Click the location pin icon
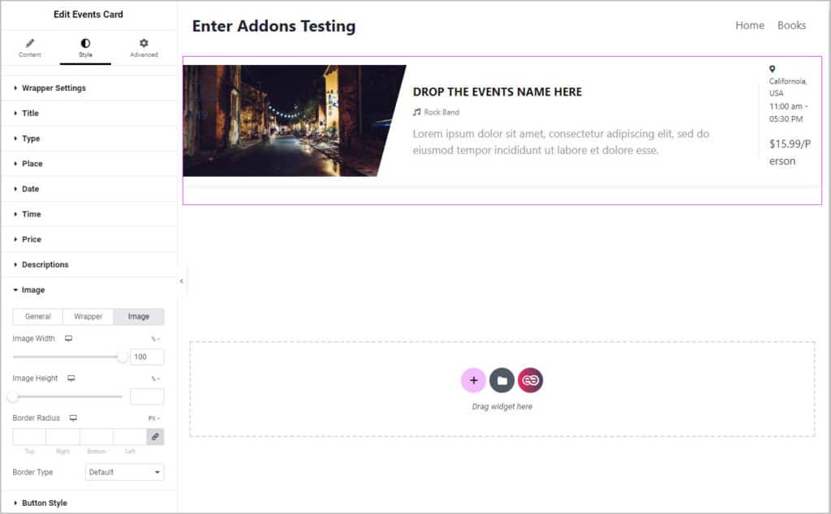 click(x=773, y=69)
